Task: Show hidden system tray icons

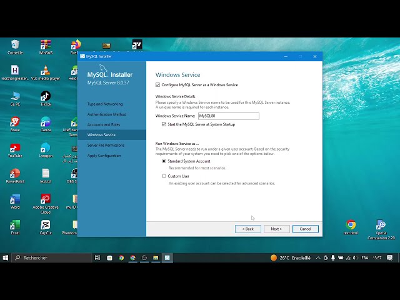Action: pos(318,258)
